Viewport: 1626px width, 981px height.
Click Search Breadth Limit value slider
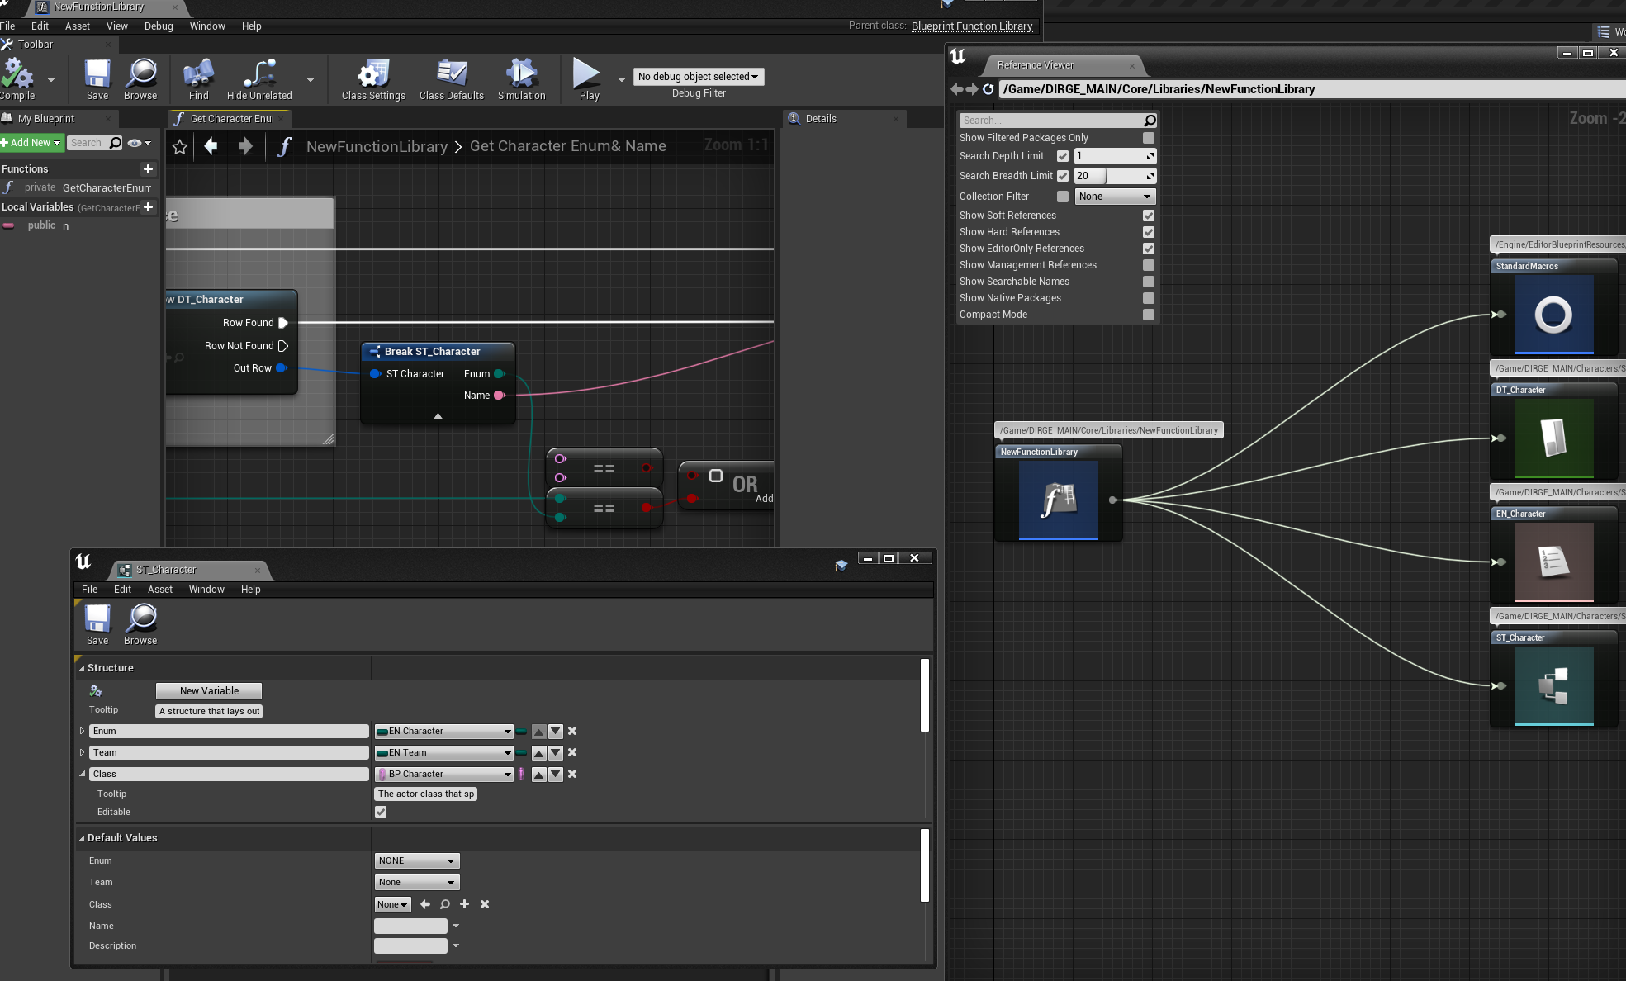1115,176
